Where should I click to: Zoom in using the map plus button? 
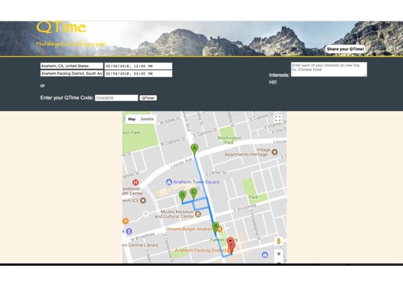coord(279,254)
